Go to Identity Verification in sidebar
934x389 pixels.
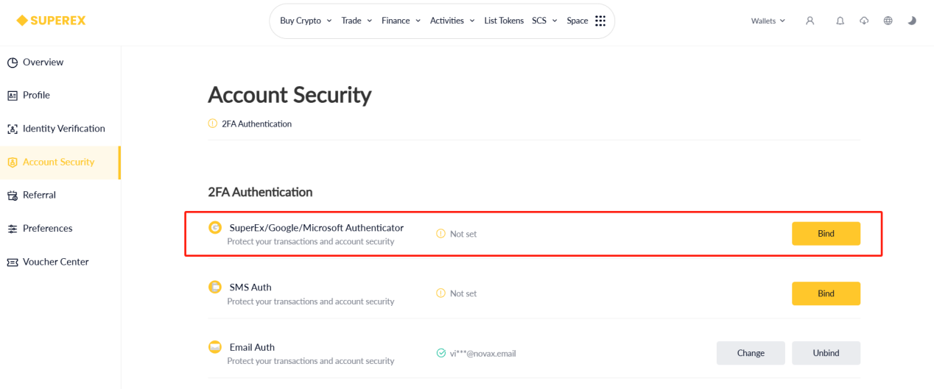pyautogui.click(x=63, y=129)
